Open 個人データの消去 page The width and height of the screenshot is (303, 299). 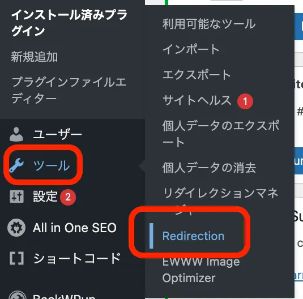tap(210, 168)
